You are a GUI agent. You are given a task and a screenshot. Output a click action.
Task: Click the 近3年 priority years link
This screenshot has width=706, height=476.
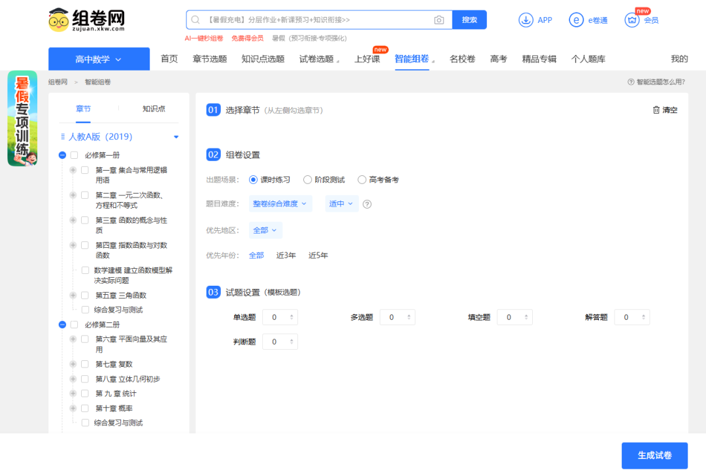(x=286, y=255)
